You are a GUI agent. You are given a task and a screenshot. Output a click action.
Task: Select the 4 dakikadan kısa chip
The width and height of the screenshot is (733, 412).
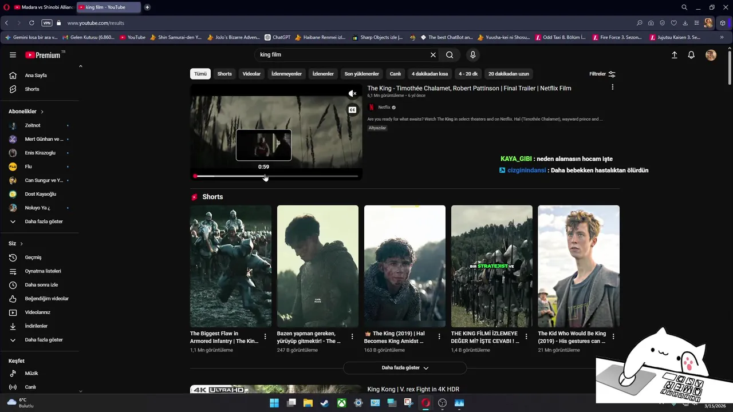429,74
